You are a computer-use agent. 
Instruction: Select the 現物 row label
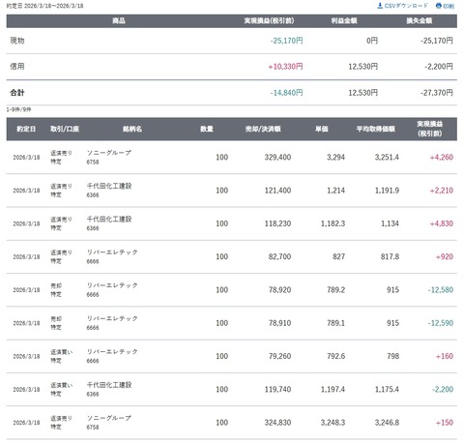coord(17,41)
